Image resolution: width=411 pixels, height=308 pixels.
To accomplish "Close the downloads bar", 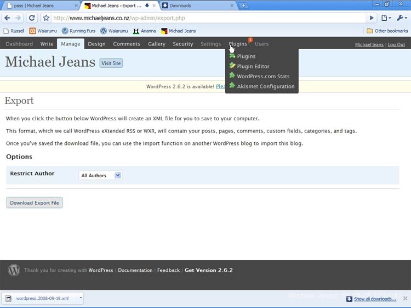I will pyautogui.click(x=405, y=298).
